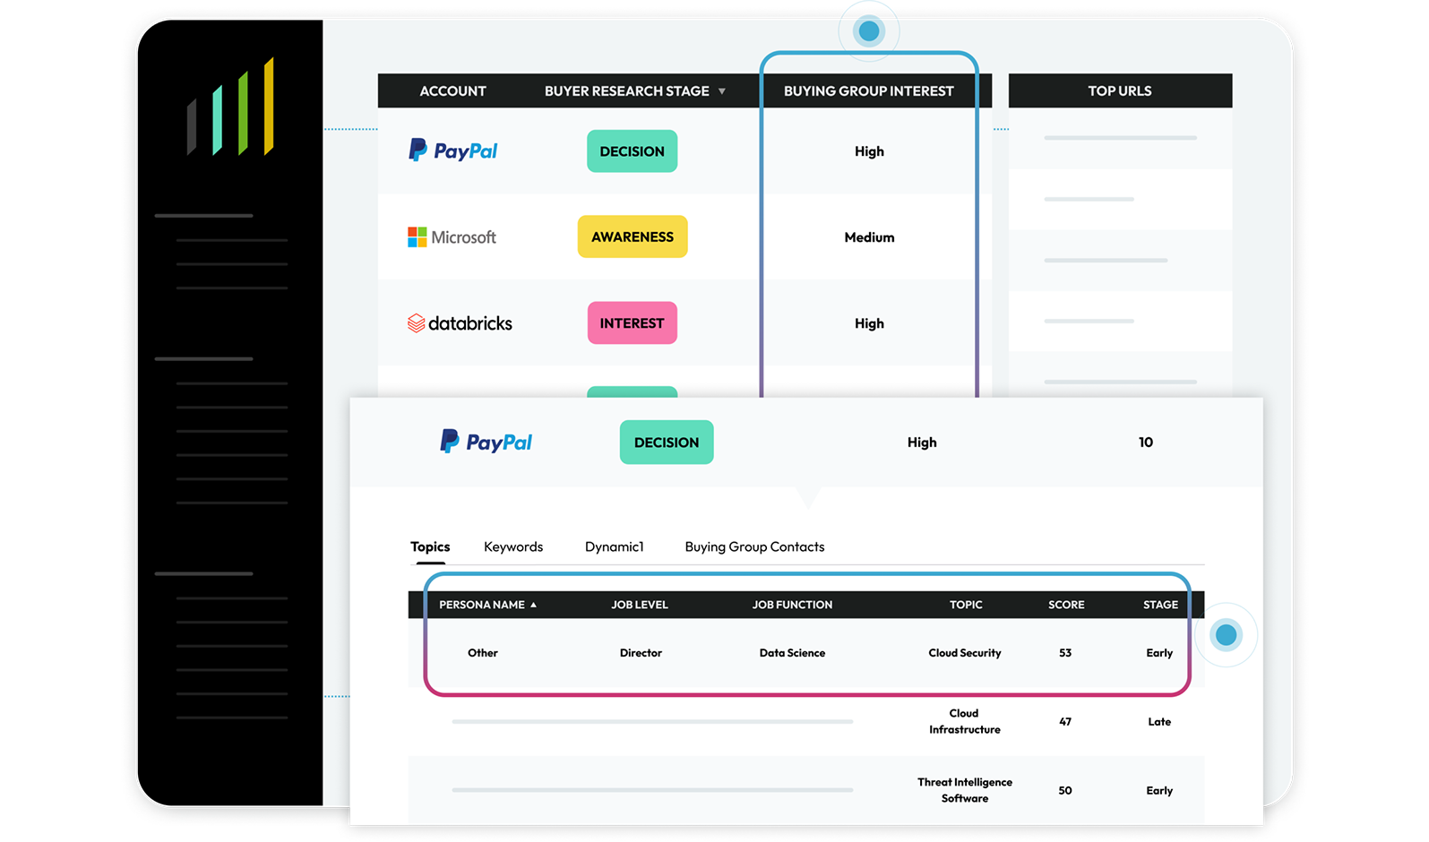Toggle the Persona Name sort arrow

coord(533,605)
